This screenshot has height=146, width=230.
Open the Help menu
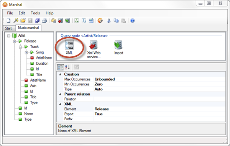tap(49, 13)
